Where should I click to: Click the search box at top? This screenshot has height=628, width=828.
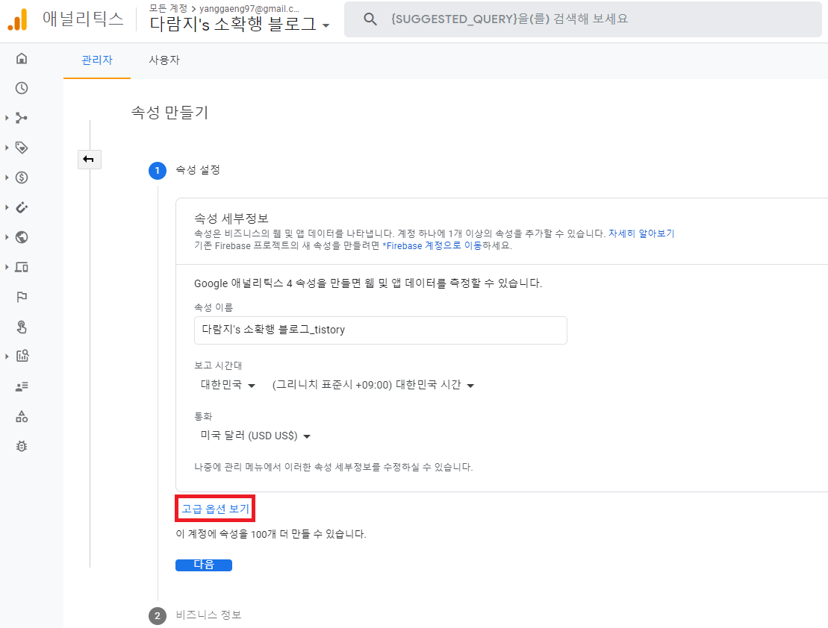(583, 19)
